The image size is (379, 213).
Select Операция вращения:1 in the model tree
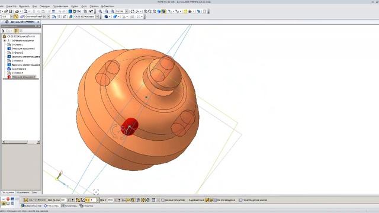coord(23,49)
